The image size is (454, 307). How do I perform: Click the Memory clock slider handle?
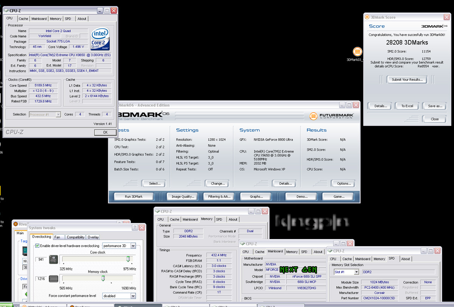(x=103, y=279)
